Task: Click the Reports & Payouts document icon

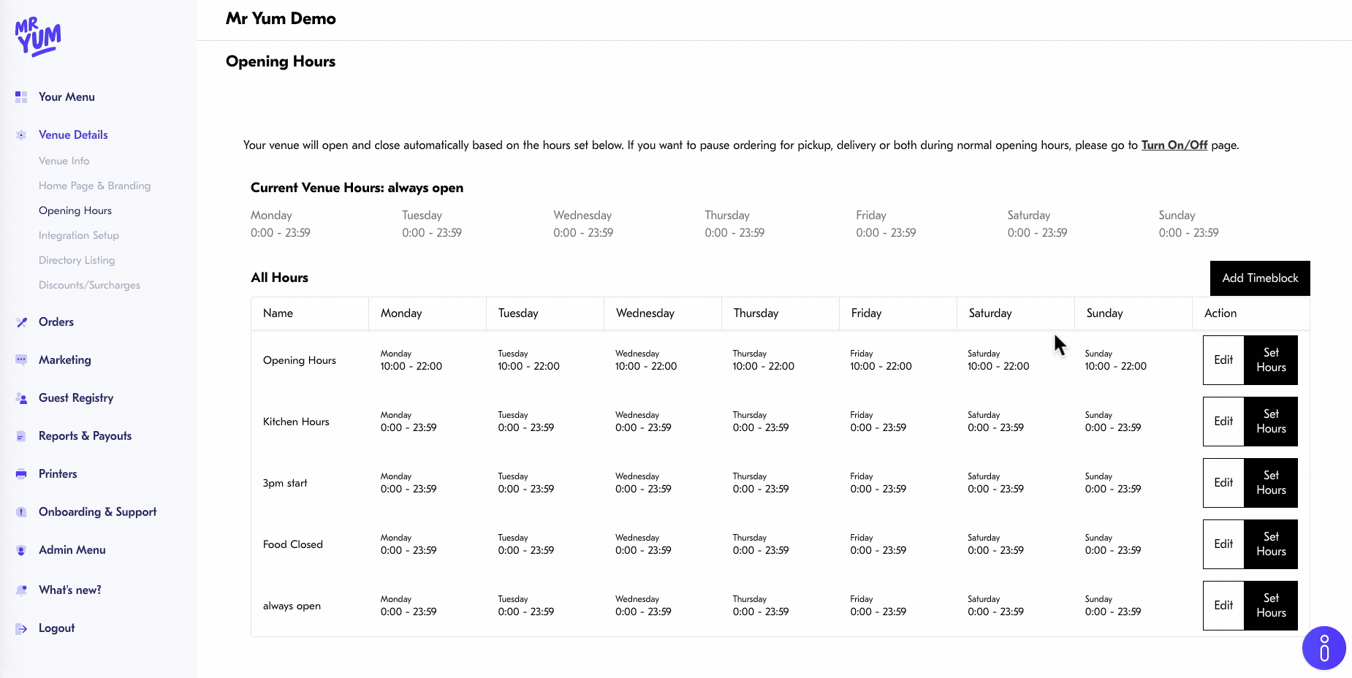Action: click(21, 436)
